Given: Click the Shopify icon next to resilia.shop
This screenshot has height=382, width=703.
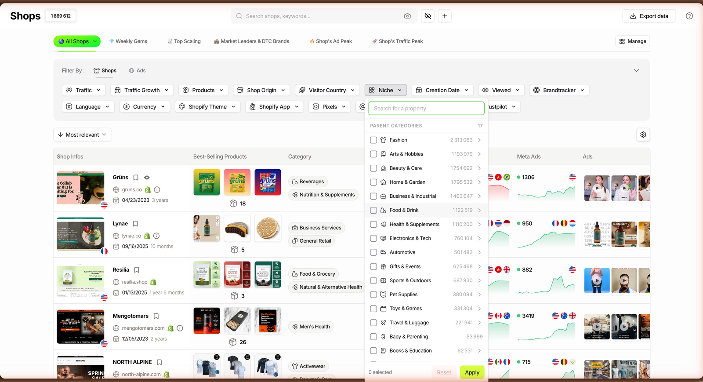Looking at the screenshot, I should point(153,282).
